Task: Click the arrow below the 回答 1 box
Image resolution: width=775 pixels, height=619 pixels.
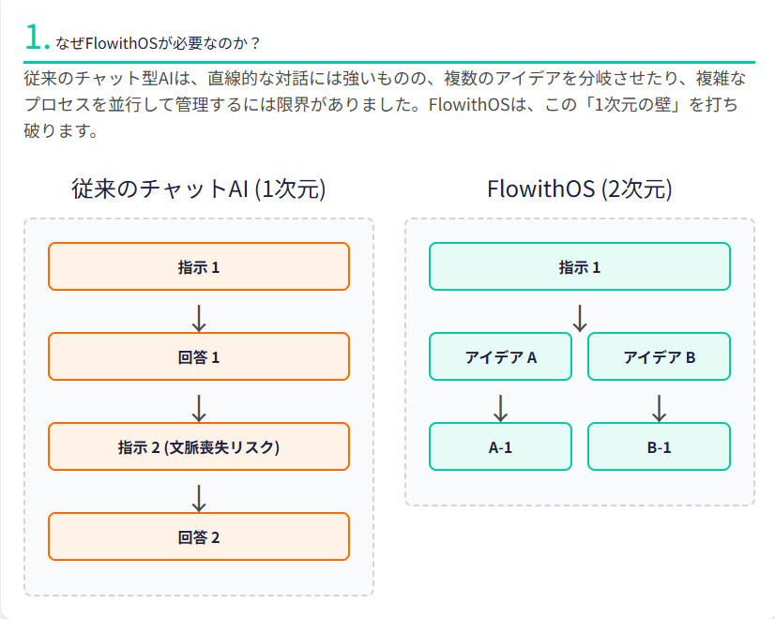Action: point(199,407)
